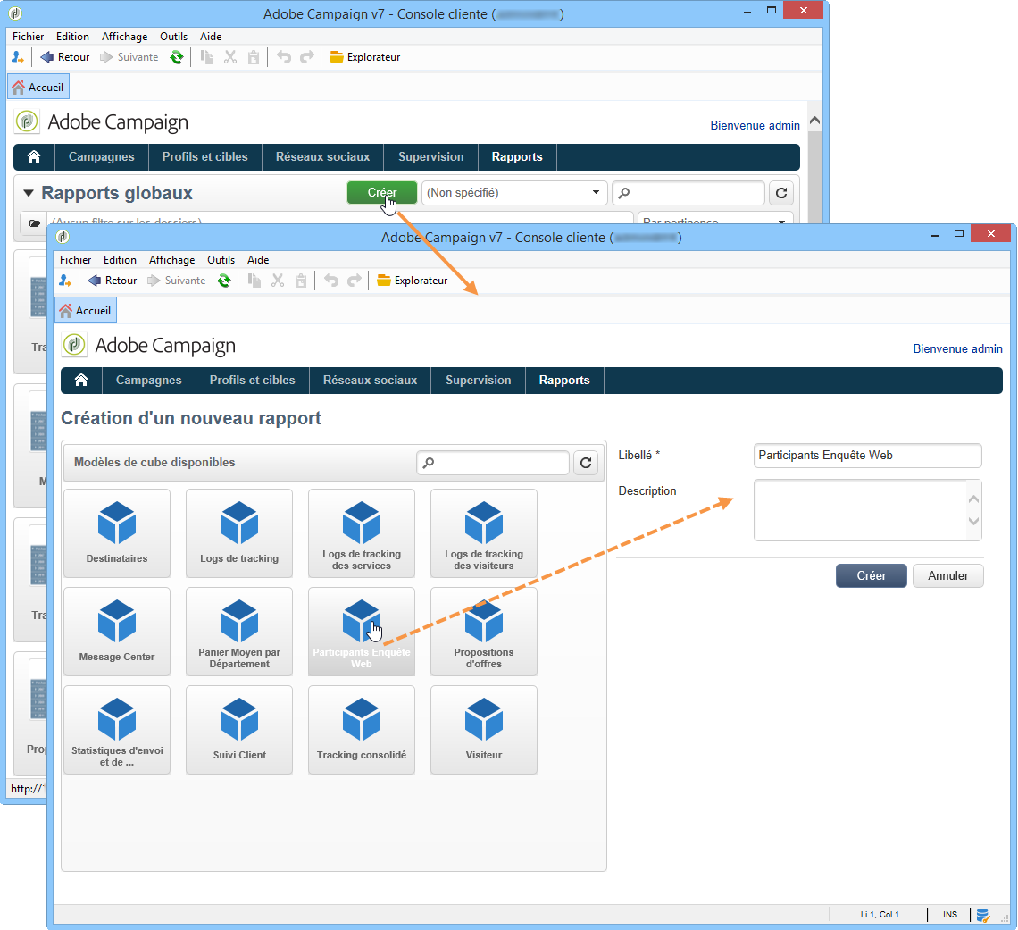Click Description scroll up arrow
1018x930 pixels.
coord(973,499)
